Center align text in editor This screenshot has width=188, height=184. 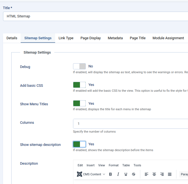[x=154, y=174]
